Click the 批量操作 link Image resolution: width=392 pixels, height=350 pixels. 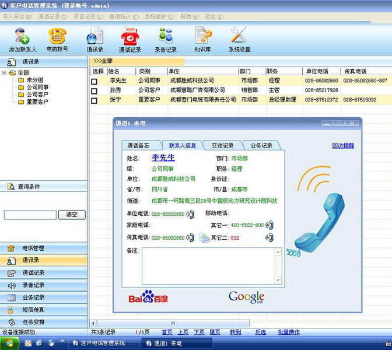click(289, 332)
